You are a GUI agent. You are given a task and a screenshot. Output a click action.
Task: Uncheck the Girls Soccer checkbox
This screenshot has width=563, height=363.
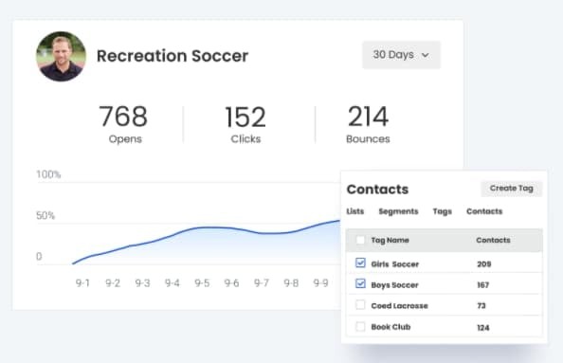point(360,263)
